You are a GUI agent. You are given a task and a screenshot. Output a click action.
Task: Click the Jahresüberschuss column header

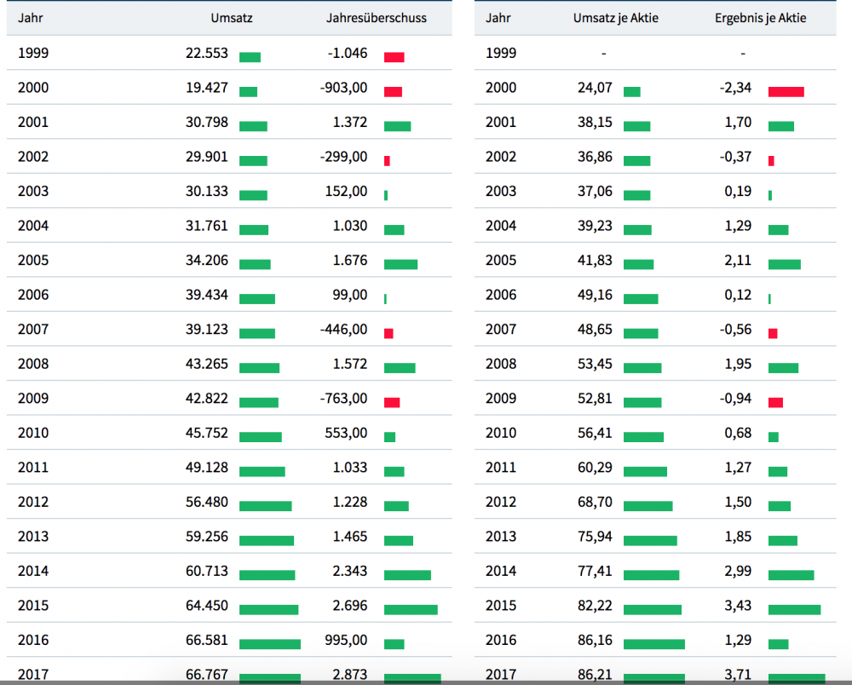click(377, 18)
